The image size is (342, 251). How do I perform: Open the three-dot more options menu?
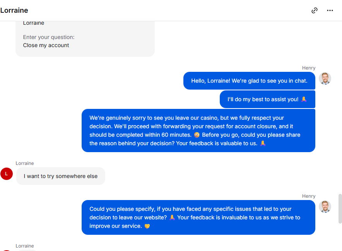click(x=330, y=10)
